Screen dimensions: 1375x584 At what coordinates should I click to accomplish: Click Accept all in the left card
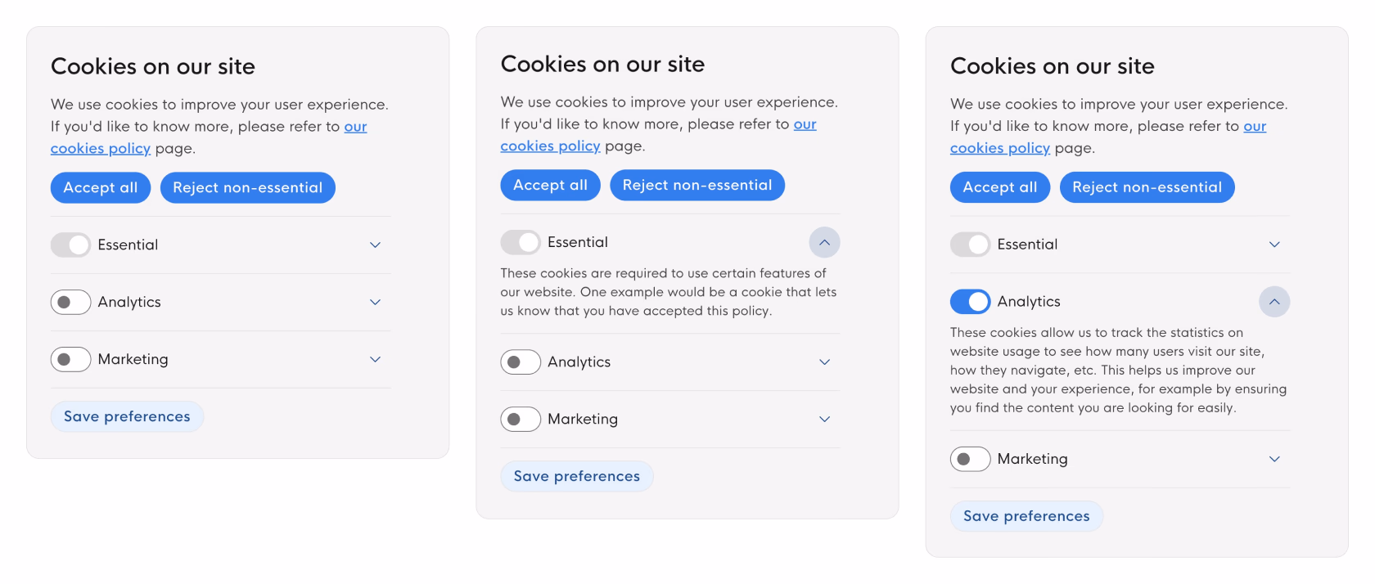click(x=101, y=187)
